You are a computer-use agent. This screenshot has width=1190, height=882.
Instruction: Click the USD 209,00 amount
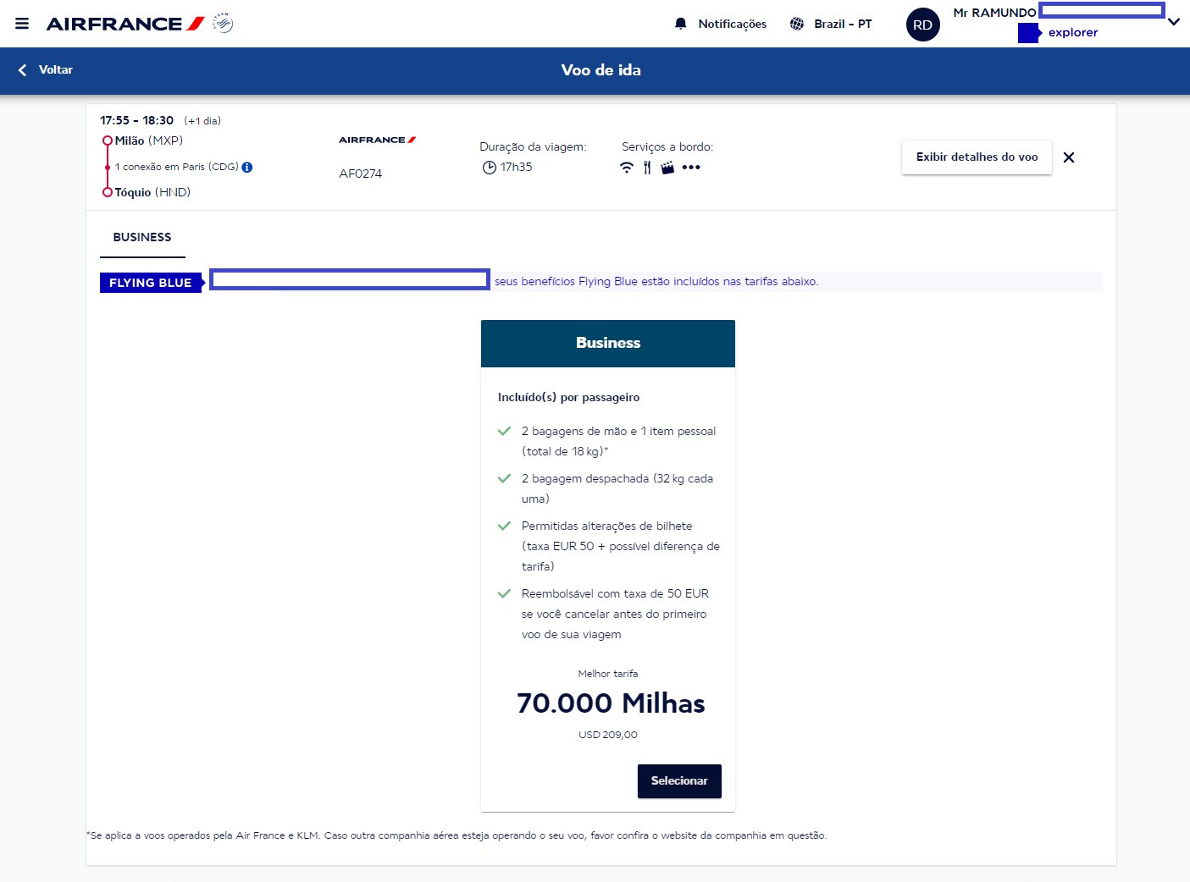tap(608, 735)
